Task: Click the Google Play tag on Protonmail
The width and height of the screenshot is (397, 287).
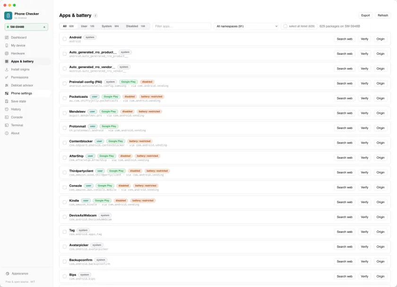Action: click(x=109, y=126)
